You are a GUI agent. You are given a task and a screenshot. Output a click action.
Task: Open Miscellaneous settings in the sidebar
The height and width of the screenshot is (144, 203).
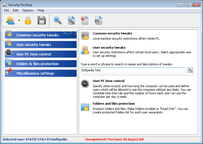[41, 73]
